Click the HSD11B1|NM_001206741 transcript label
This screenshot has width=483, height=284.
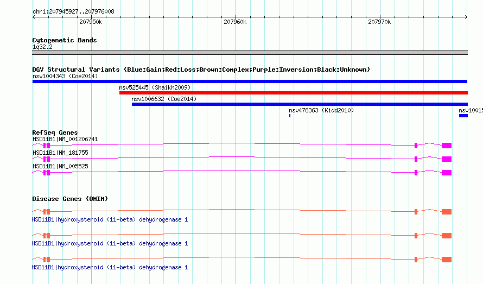[x=65, y=139]
